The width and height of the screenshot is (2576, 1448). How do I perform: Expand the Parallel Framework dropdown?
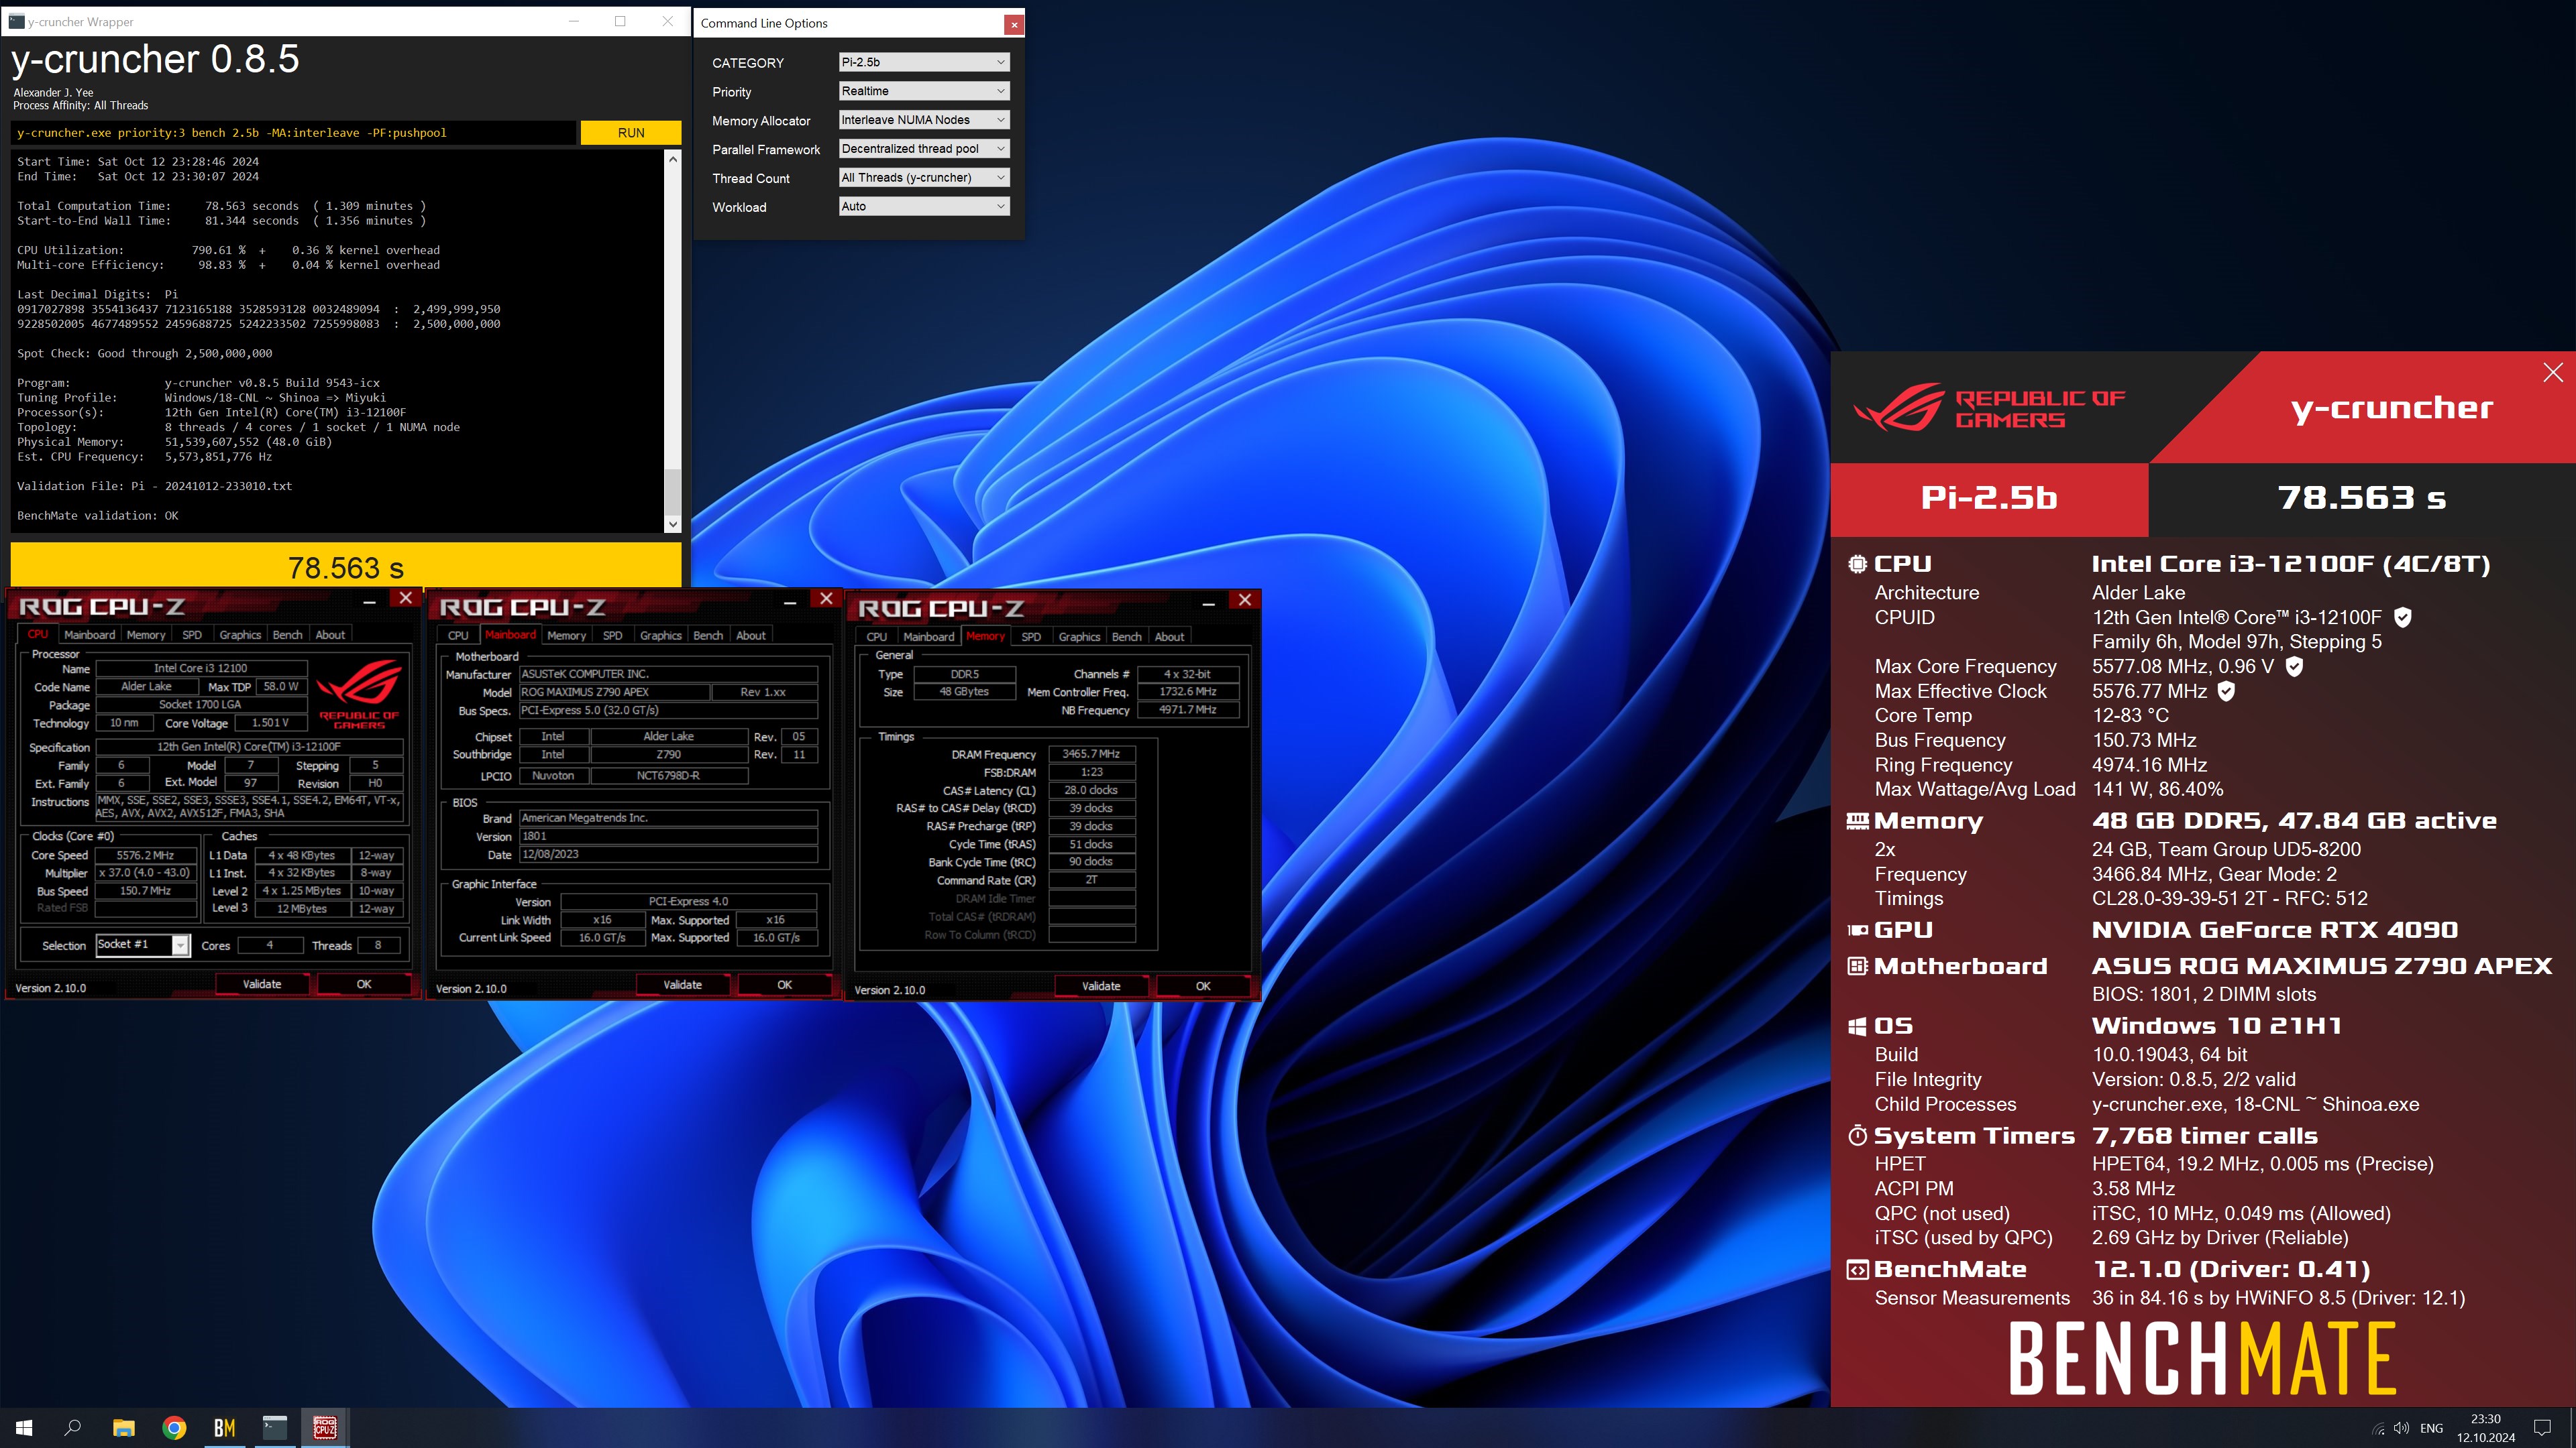pyautogui.click(x=923, y=149)
